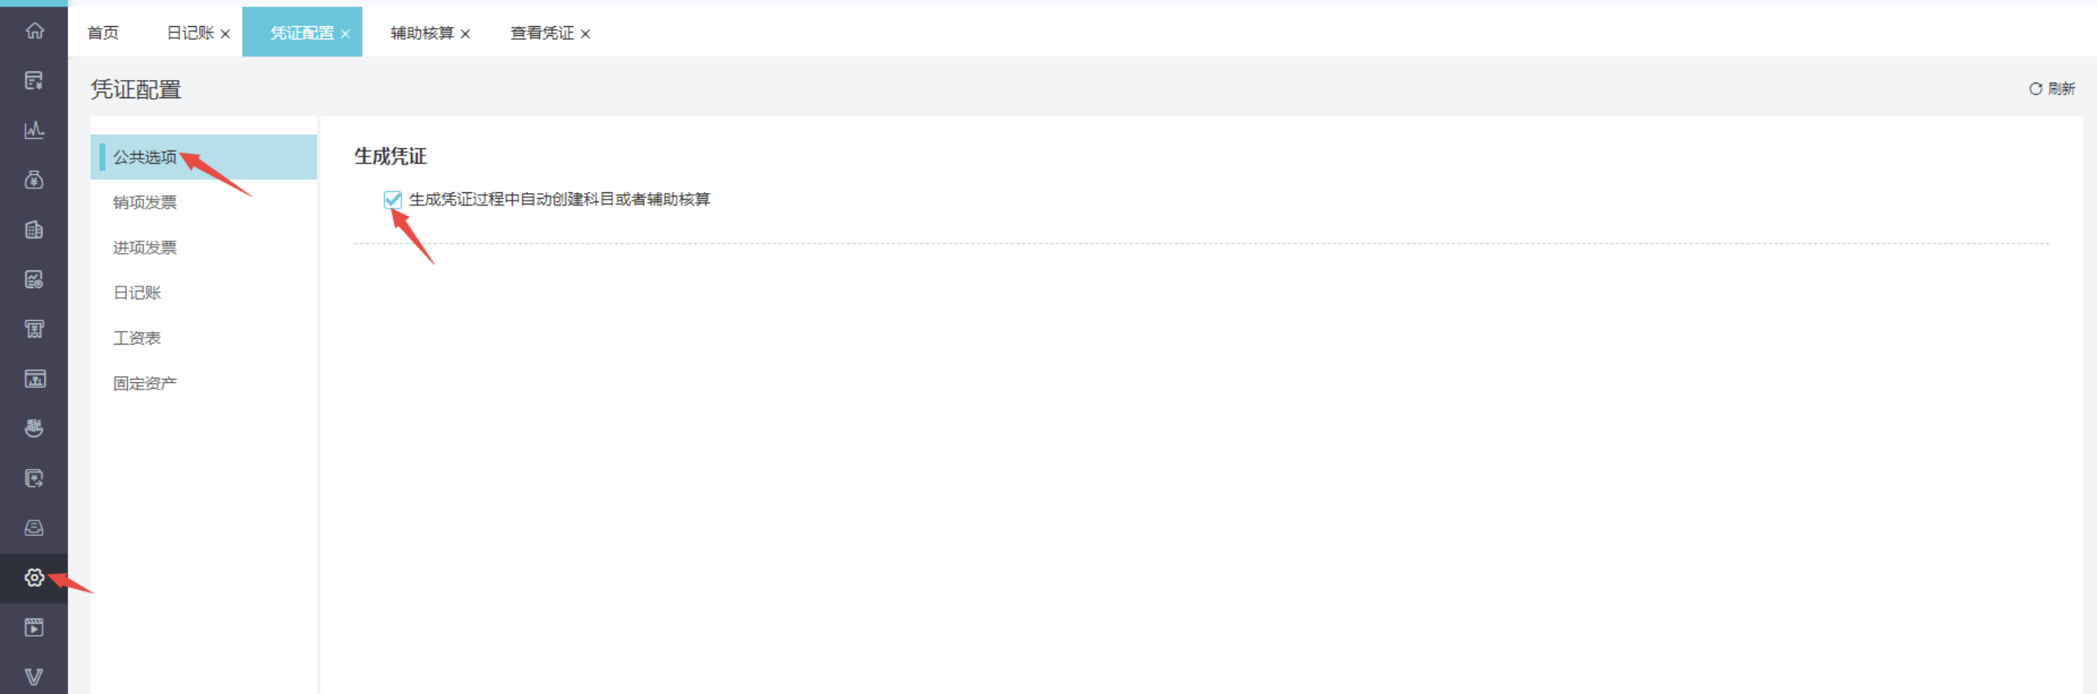2097x694 pixels.
Task: Click the inbox tray icon in sidebar
Action: (34, 528)
